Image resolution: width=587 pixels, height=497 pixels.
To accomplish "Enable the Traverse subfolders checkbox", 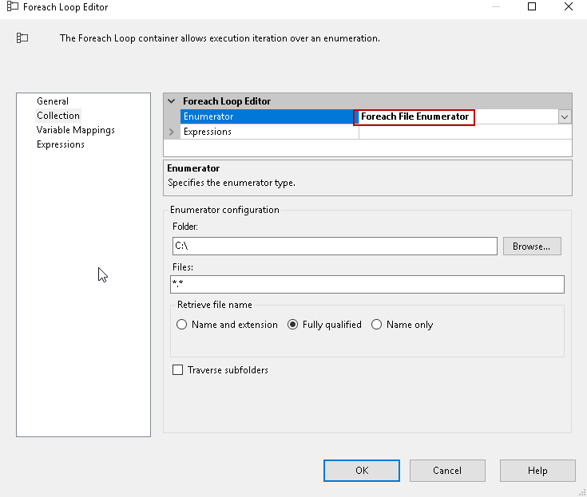I will [178, 370].
